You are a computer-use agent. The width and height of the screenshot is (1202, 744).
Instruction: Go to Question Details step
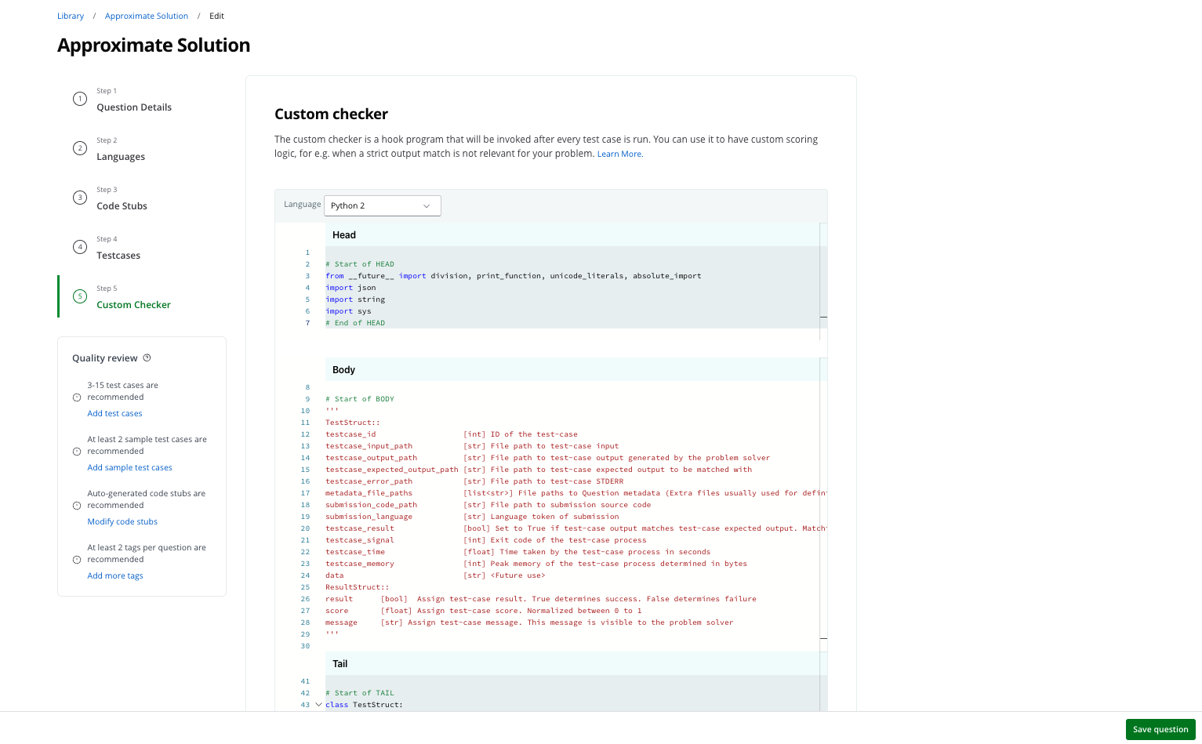(x=134, y=107)
